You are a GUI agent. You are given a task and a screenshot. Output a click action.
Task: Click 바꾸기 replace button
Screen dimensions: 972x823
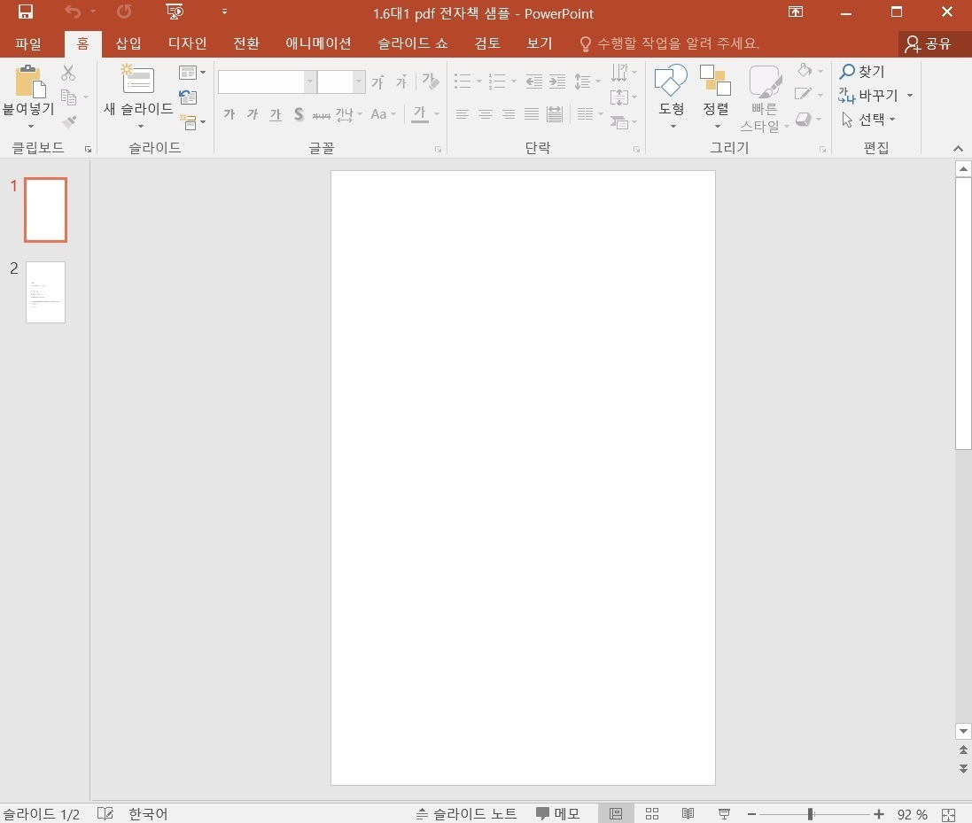click(867, 96)
